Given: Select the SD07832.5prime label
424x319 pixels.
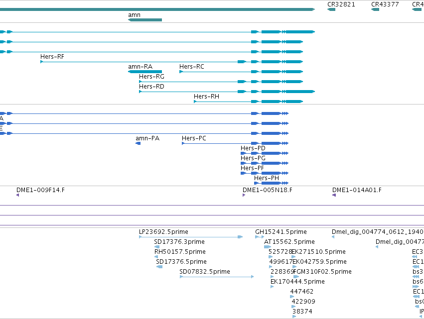Looking at the screenshot, I should click(x=205, y=272).
